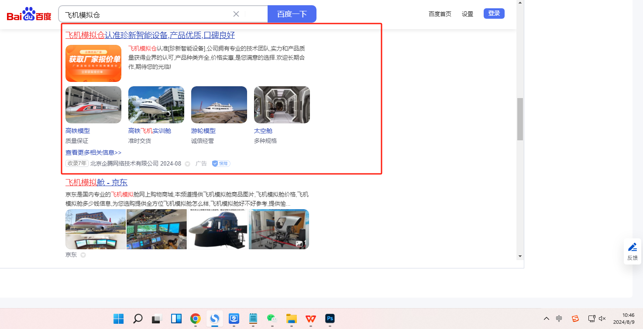Open WeChat from the taskbar
Viewport: 643px width, 329px height.
(272, 319)
